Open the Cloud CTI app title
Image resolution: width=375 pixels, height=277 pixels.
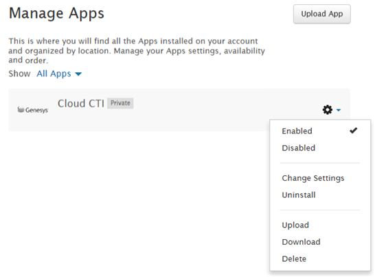[x=81, y=103]
